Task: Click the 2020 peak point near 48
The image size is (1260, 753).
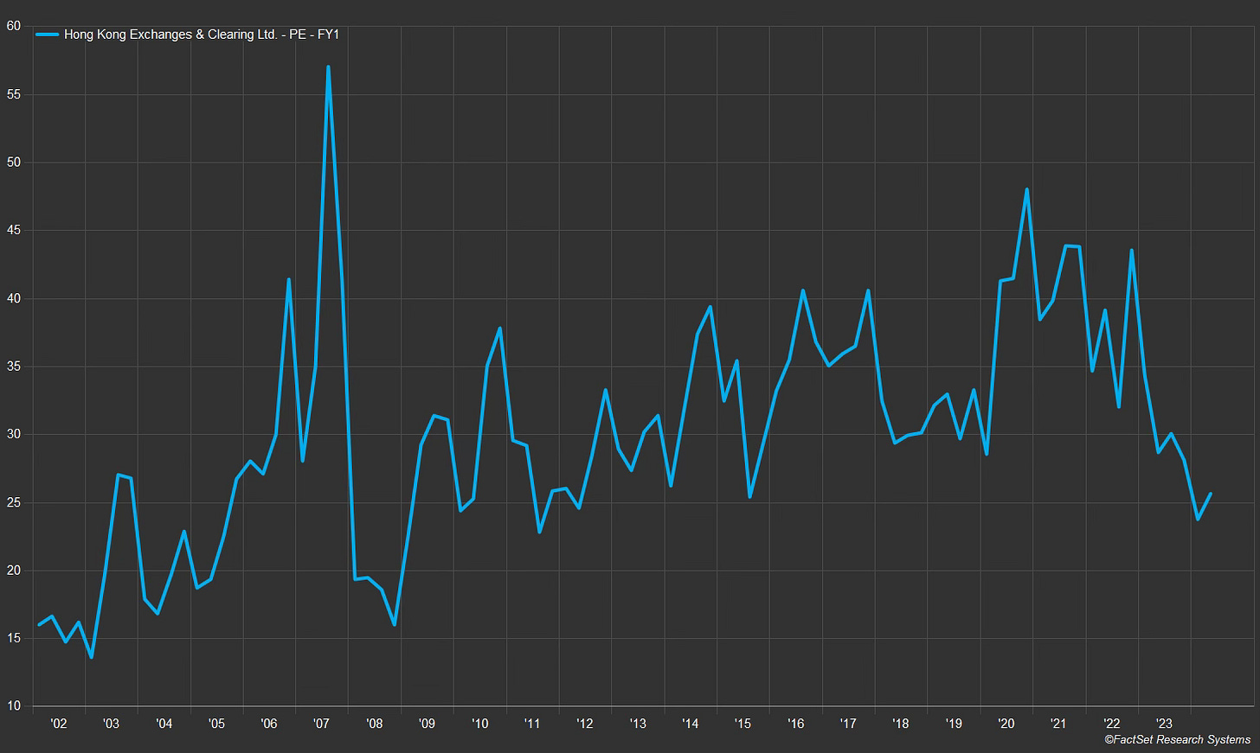Action: click(1026, 189)
